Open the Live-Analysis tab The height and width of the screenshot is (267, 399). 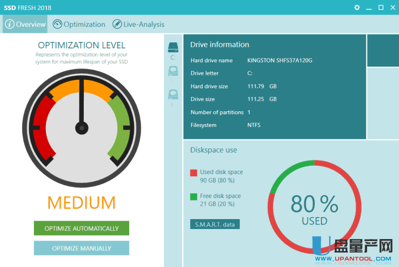pyautogui.click(x=144, y=24)
